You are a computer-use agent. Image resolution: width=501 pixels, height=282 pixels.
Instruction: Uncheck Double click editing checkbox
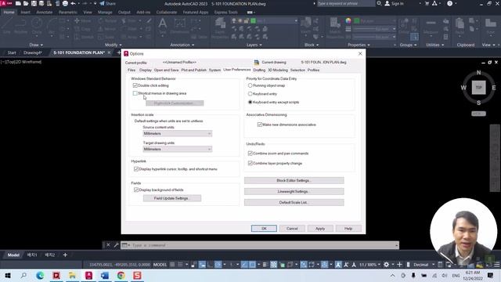(135, 85)
